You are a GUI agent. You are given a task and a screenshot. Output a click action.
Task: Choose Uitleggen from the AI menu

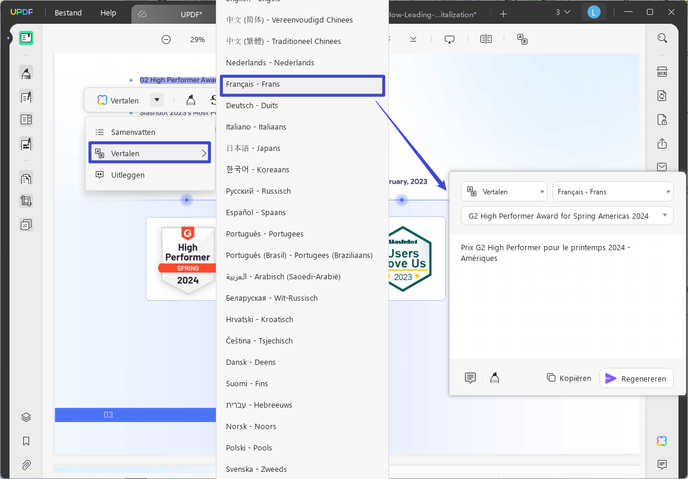coord(150,175)
